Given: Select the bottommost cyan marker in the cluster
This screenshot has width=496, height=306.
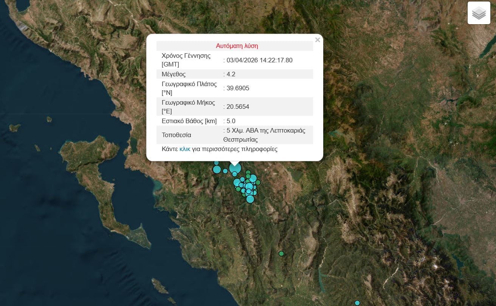Looking at the screenshot, I should pyautogui.click(x=250, y=199).
